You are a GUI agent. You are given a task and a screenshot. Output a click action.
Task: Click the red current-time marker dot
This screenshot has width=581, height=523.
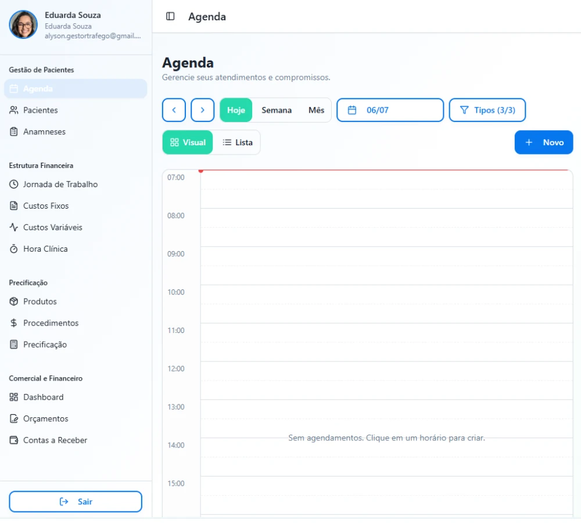[x=201, y=171]
